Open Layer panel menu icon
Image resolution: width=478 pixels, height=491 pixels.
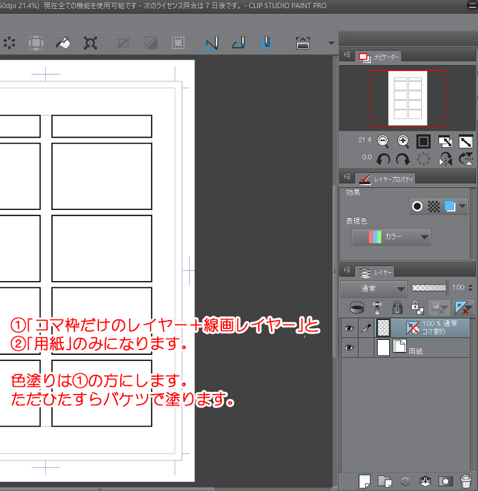[x=347, y=270]
